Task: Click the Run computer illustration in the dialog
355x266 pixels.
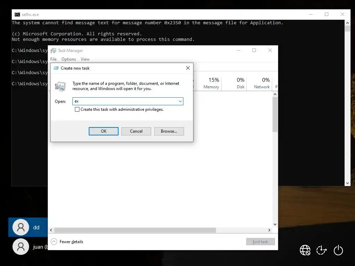Action: click(x=60, y=86)
